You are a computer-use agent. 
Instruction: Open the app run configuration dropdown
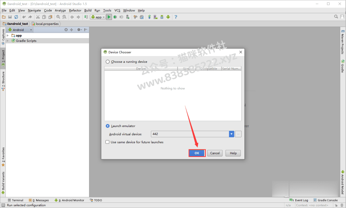tap(98, 17)
